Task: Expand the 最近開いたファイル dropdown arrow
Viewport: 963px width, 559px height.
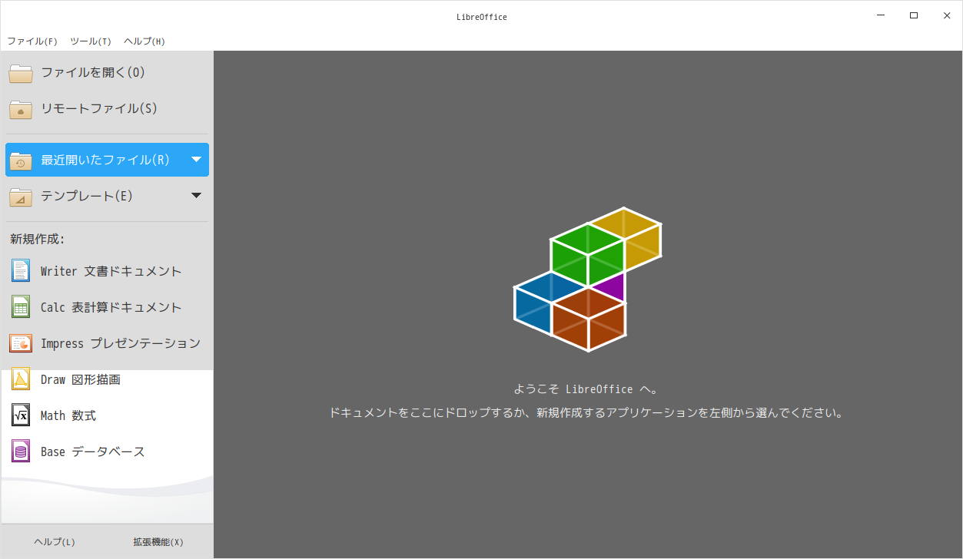Action: point(196,160)
